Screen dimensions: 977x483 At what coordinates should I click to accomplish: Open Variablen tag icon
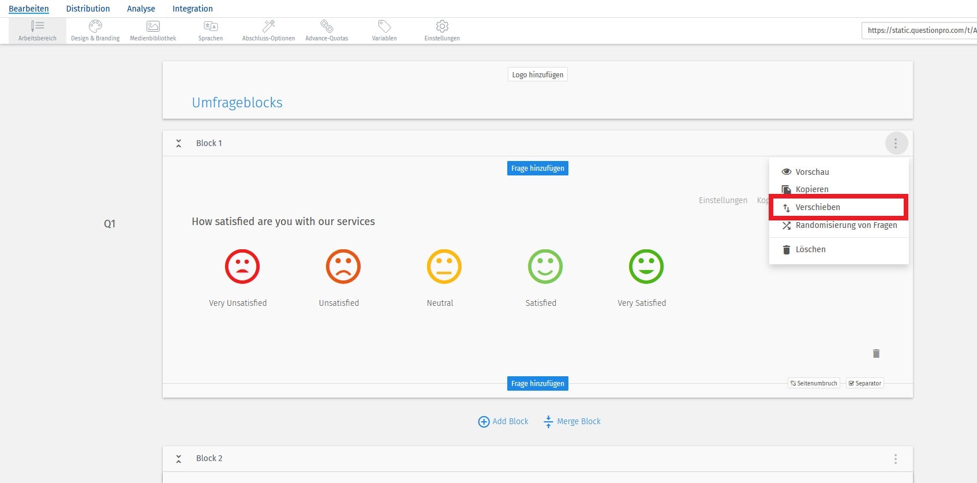point(384,26)
